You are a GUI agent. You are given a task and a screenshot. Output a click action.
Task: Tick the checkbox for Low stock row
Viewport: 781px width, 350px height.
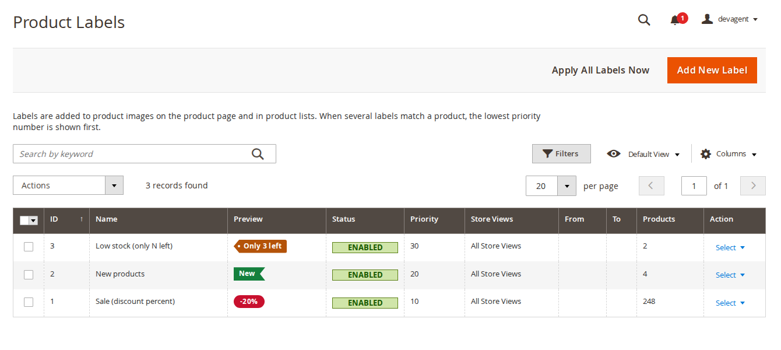[29, 247]
